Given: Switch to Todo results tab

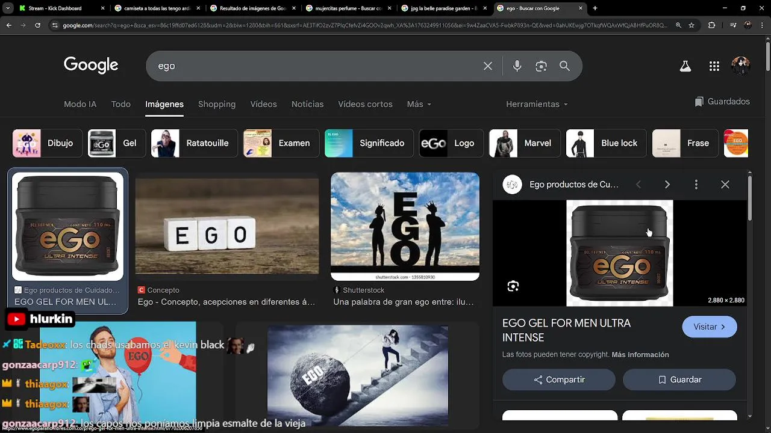Looking at the screenshot, I should pyautogui.click(x=120, y=104).
